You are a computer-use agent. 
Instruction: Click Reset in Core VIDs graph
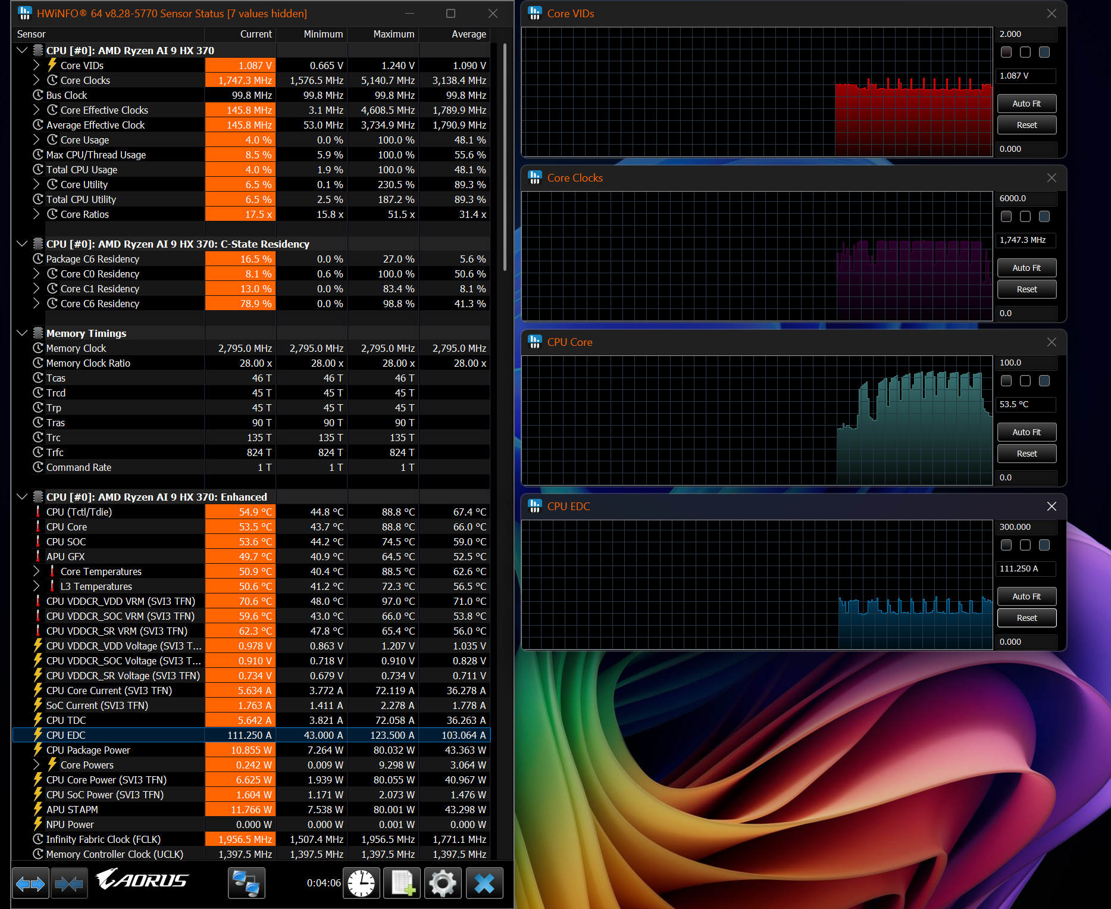pyautogui.click(x=1026, y=125)
